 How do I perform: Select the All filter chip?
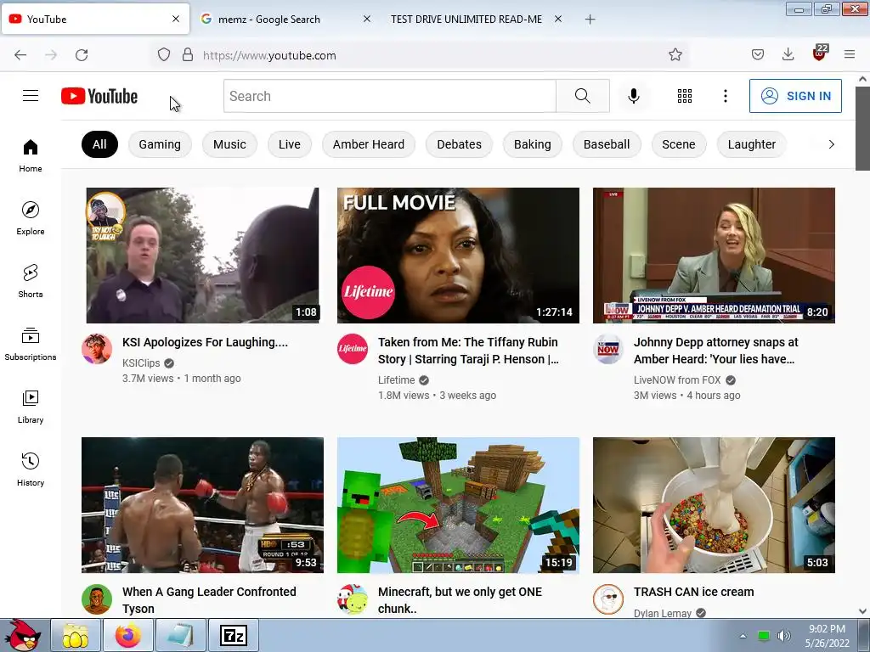pyautogui.click(x=100, y=144)
